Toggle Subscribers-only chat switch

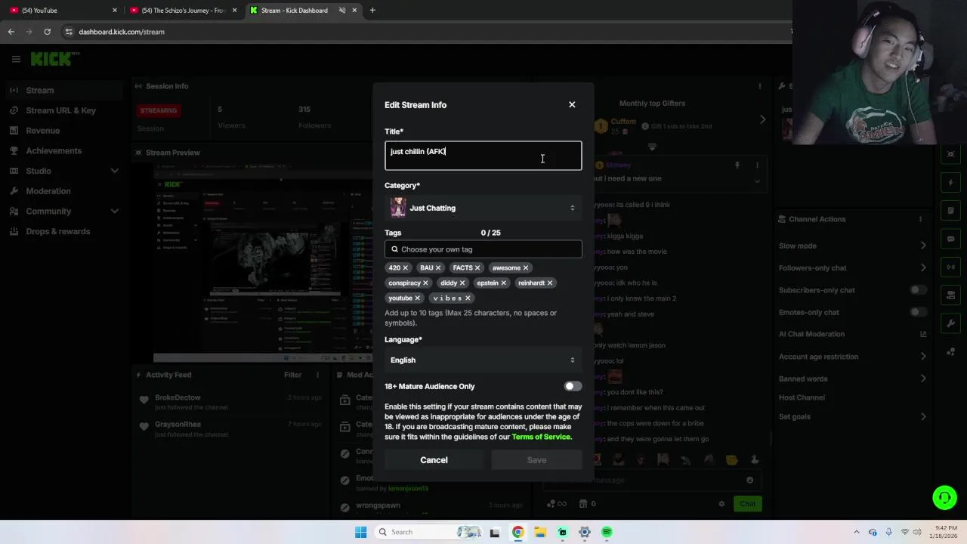coord(917,290)
